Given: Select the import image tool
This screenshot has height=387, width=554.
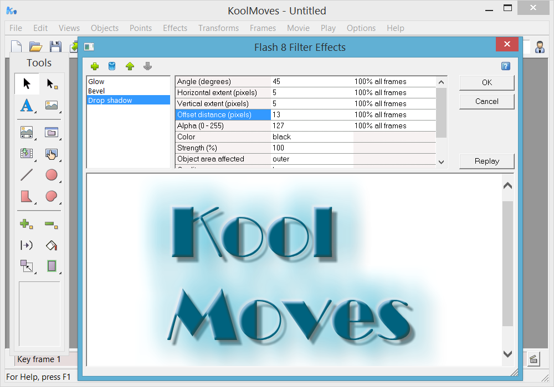Looking at the screenshot, I should pos(52,105).
